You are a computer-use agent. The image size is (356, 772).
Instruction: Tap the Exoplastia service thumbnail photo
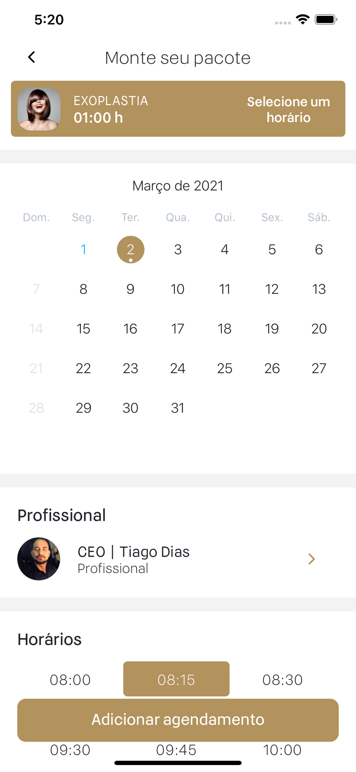point(39,109)
